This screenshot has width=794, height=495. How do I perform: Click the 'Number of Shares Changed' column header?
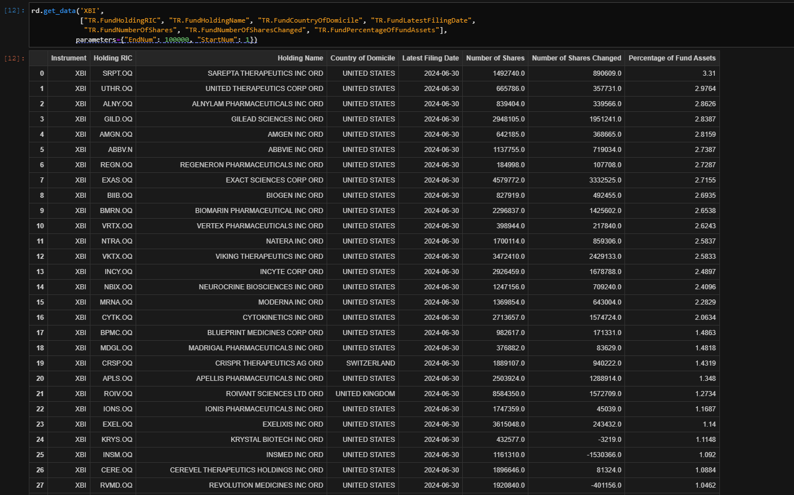pyautogui.click(x=576, y=58)
